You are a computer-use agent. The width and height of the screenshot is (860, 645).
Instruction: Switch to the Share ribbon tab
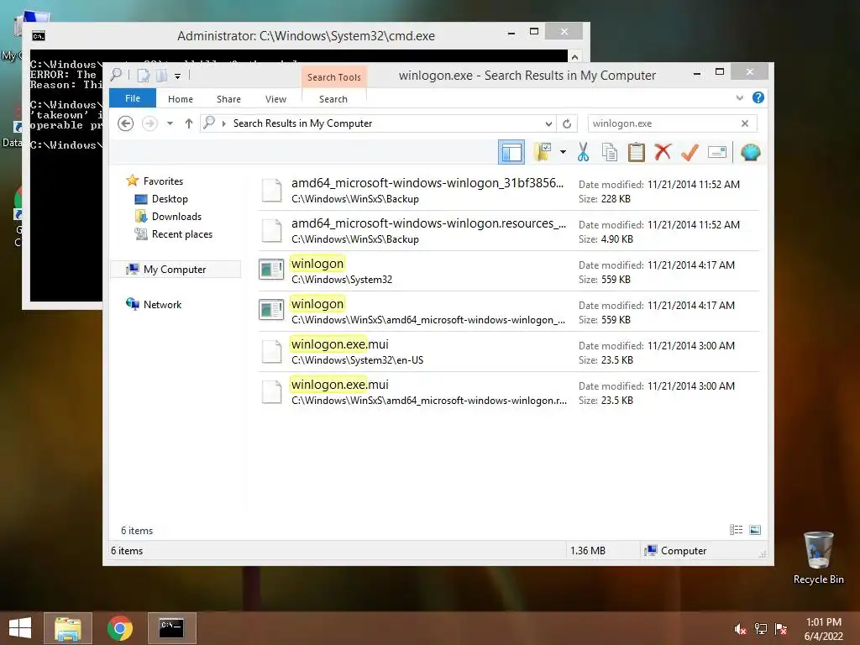coord(228,99)
